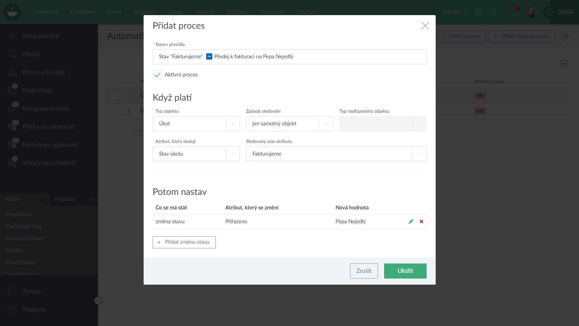Open the Sledovaný stav atributu dropdown
The height and width of the screenshot is (326, 579).
[x=336, y=154]
